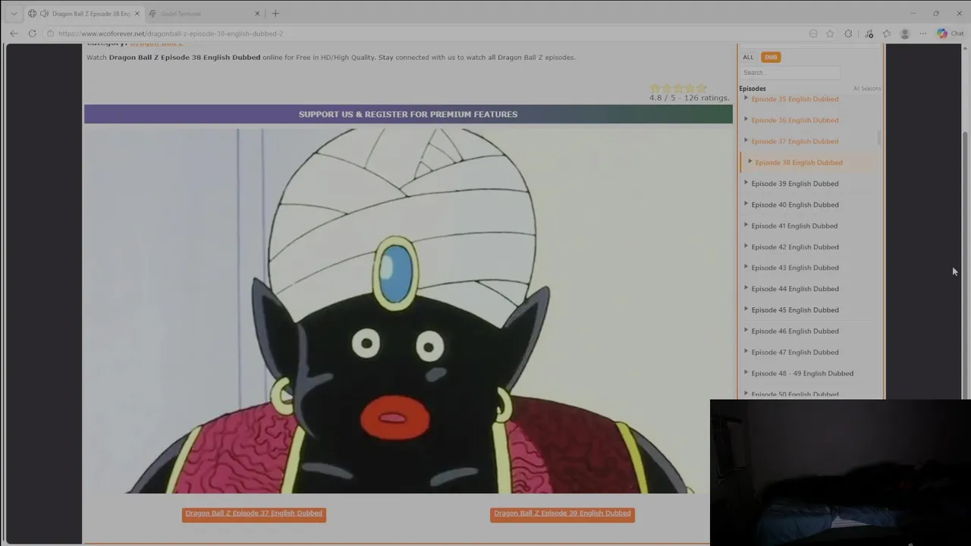Close the second browser tab

pos(257,14)
